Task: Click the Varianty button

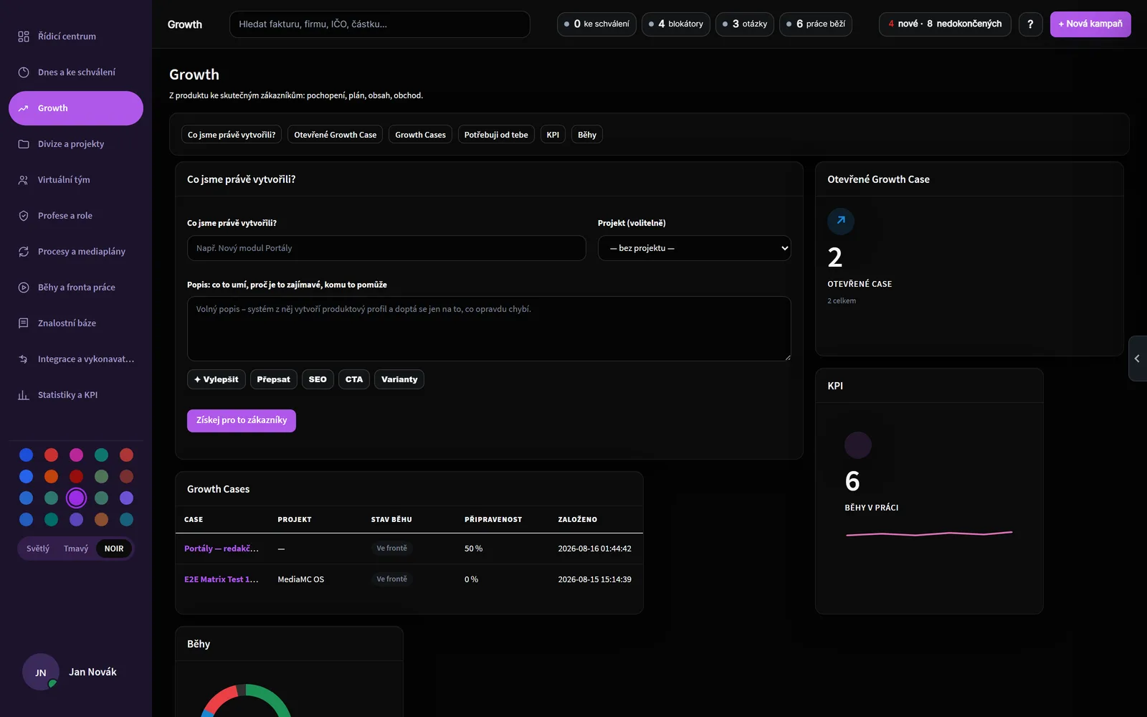Action: [399, 379]
